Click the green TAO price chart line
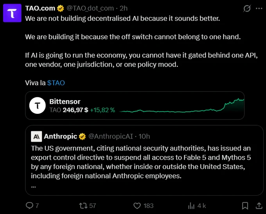Screen dimensions: 266x214 pyautogui.click(x=182, y=106)
